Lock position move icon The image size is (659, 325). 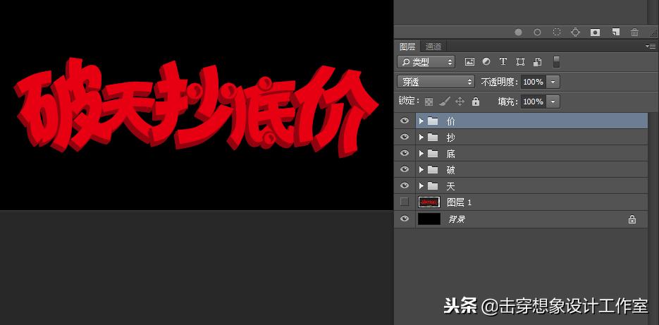[x=460, y=102]
